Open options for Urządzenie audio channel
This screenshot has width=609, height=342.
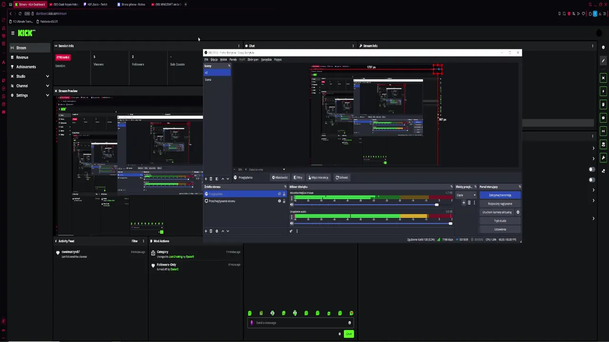point(292,217)
